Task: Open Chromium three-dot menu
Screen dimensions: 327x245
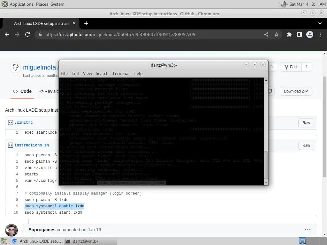Action: (320, 34)
